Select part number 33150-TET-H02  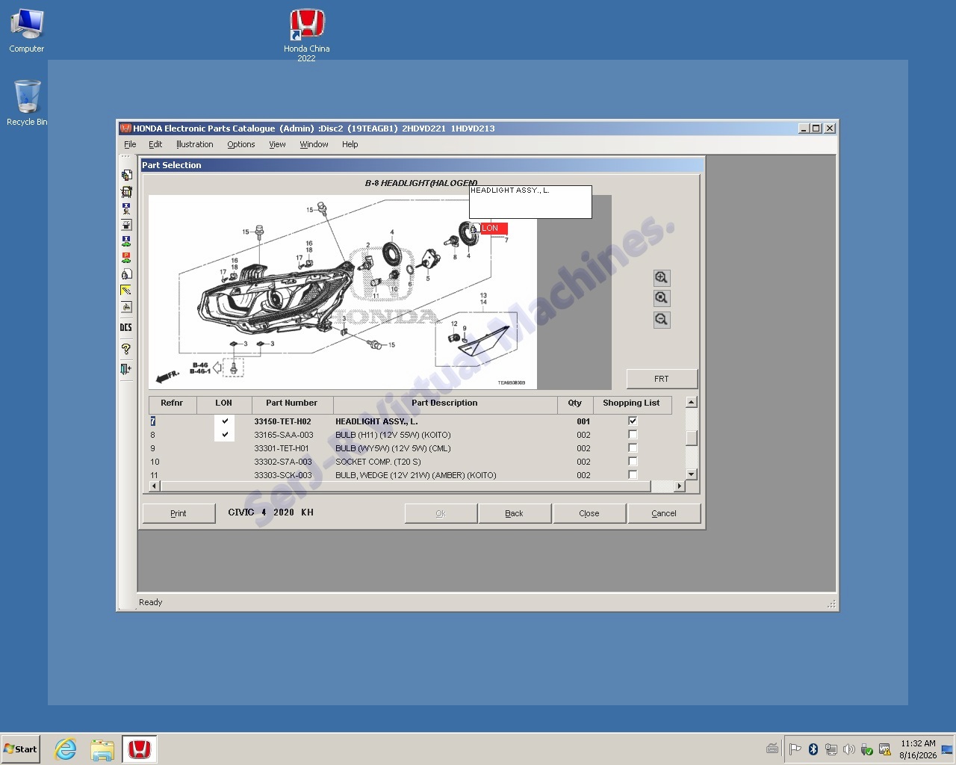click(x=282, y=421)
